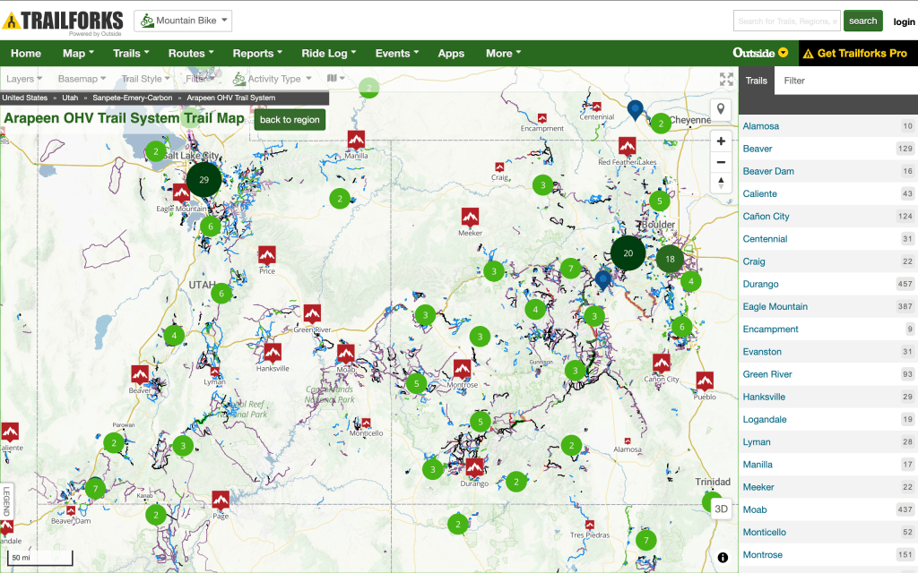Open the Mountain Bike activity dropdown

pyautogui.click(x=183, y=21)
